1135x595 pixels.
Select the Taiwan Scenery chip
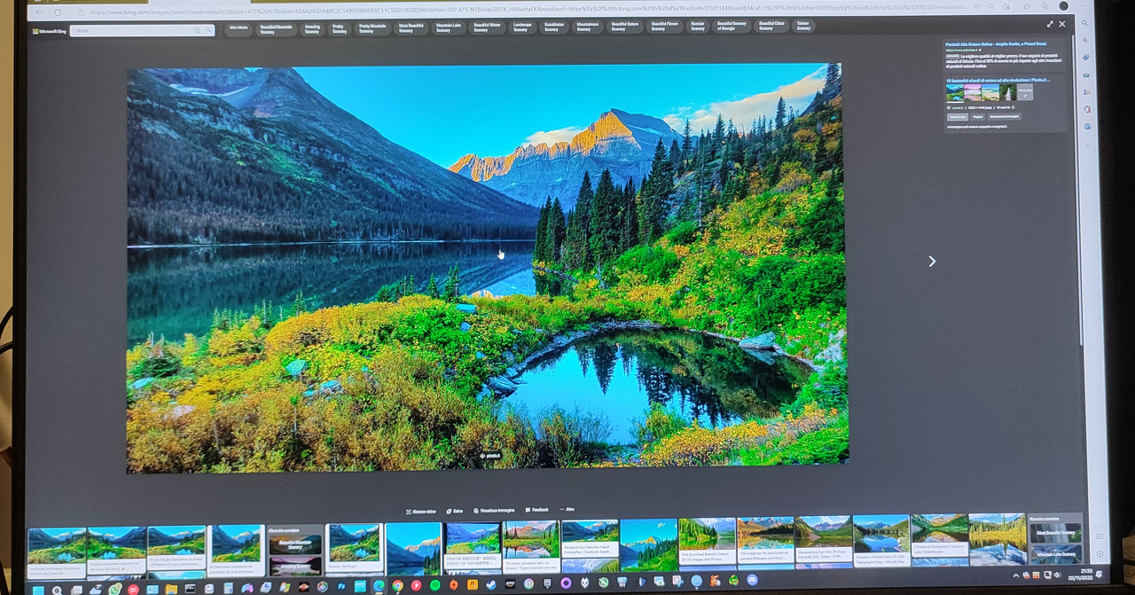tap(803, 28)
